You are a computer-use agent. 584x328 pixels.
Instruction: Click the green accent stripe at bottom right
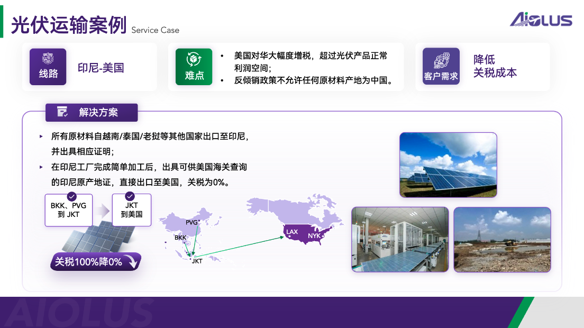point(521,312)
